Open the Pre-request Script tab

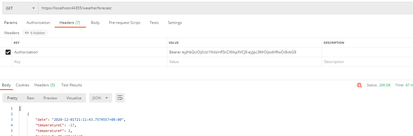pos(125,23)
